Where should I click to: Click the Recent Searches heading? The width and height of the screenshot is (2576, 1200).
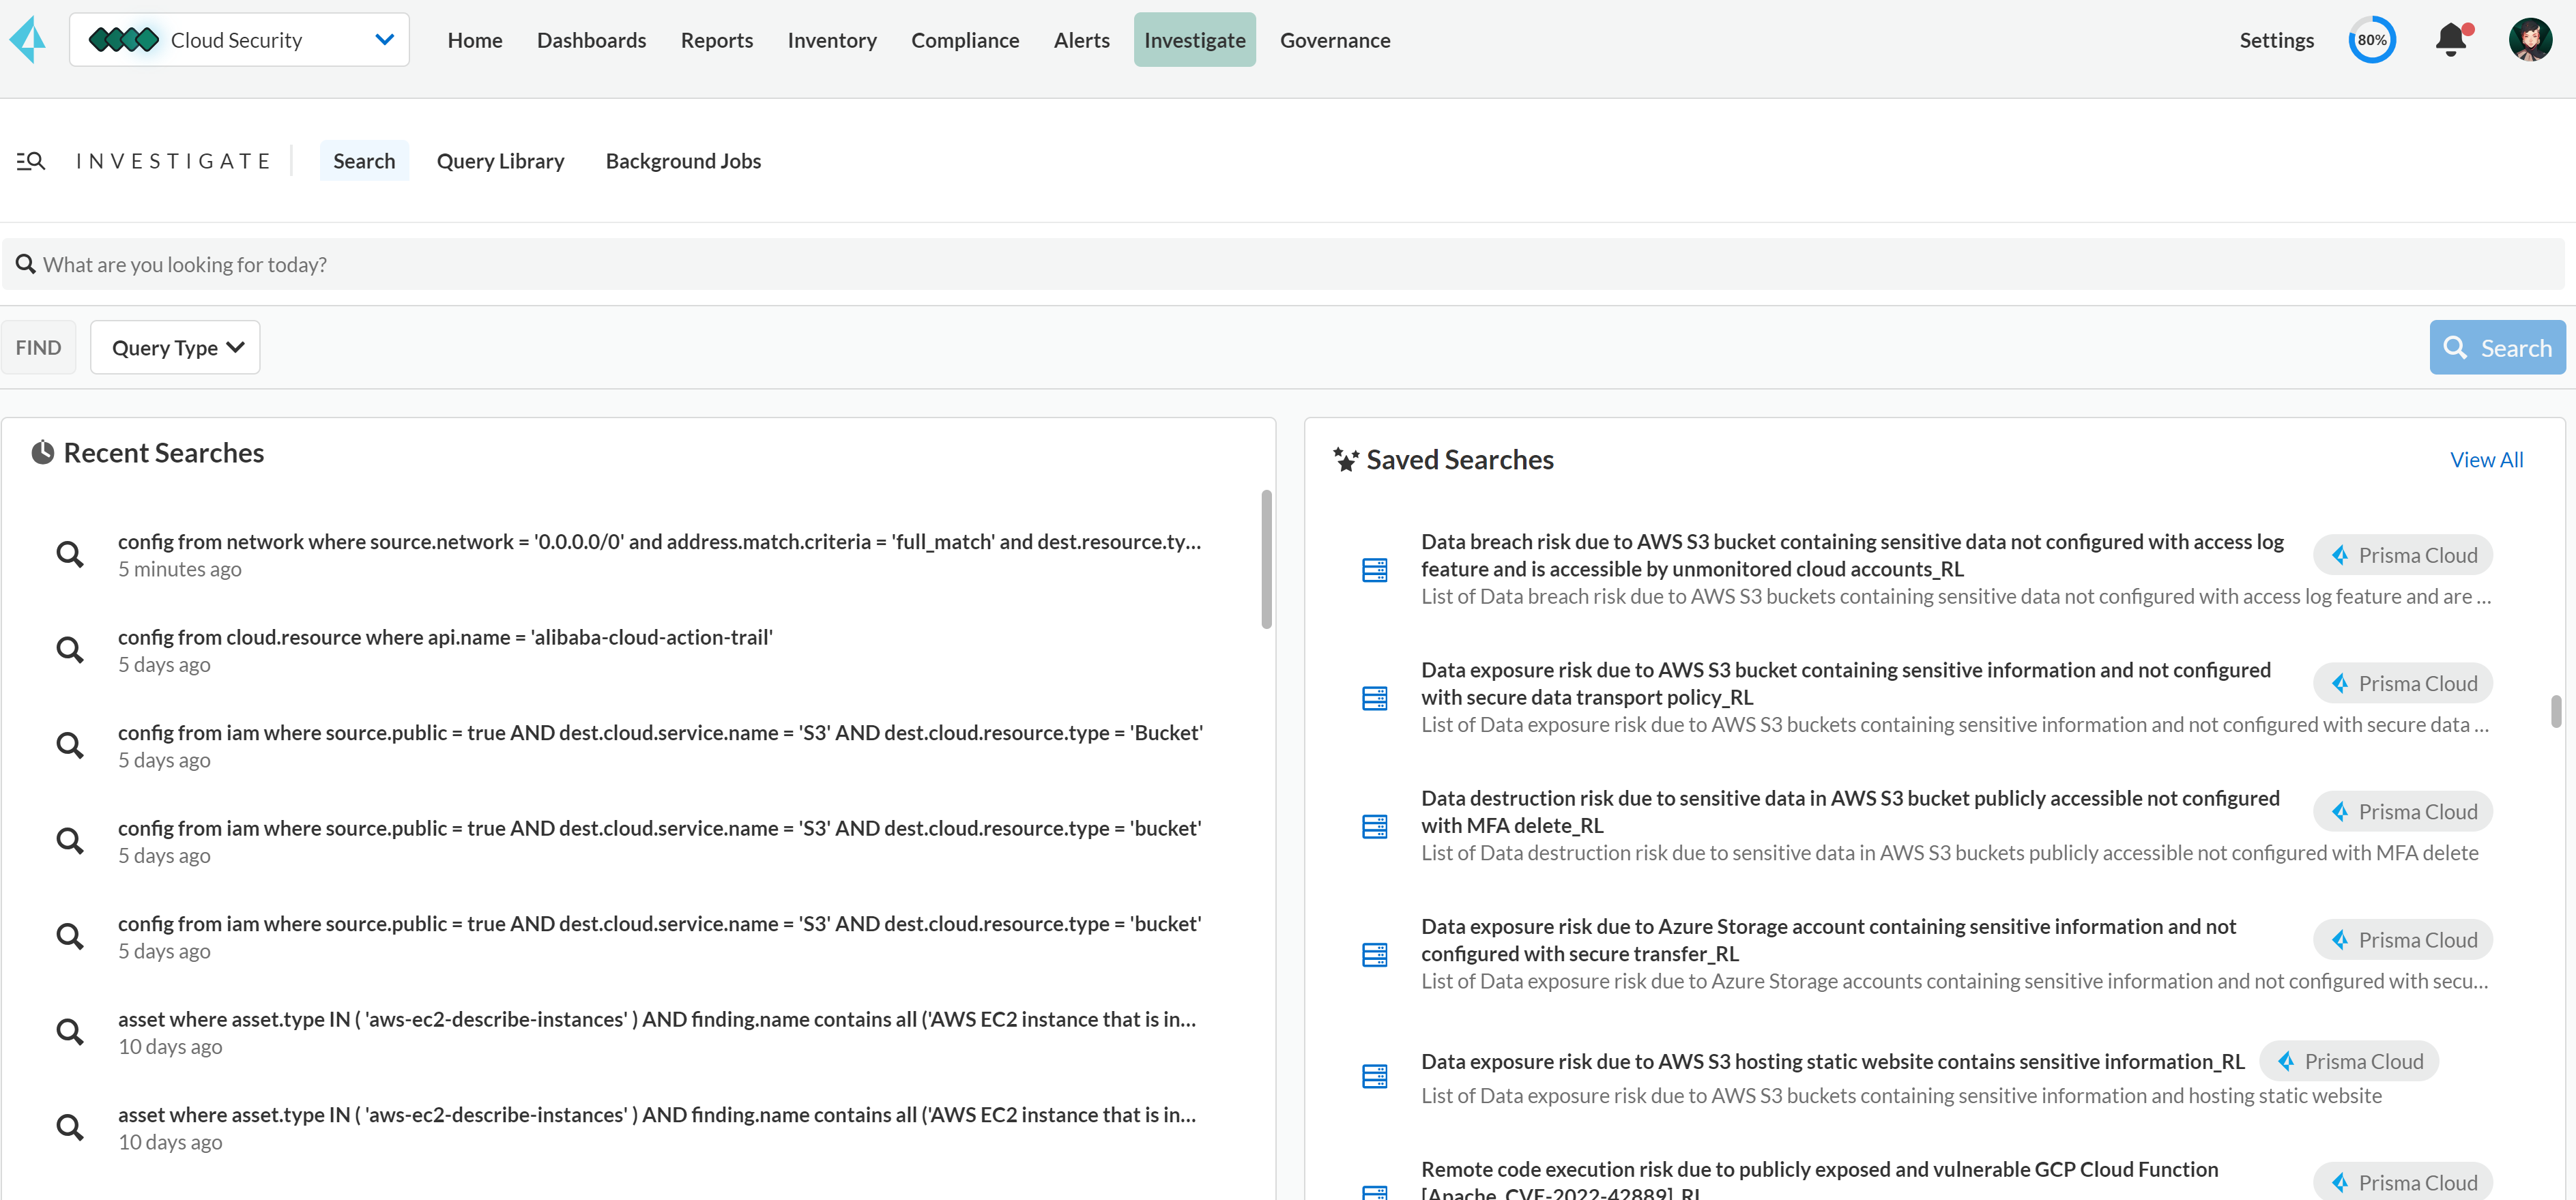click(x=164, y=453)
